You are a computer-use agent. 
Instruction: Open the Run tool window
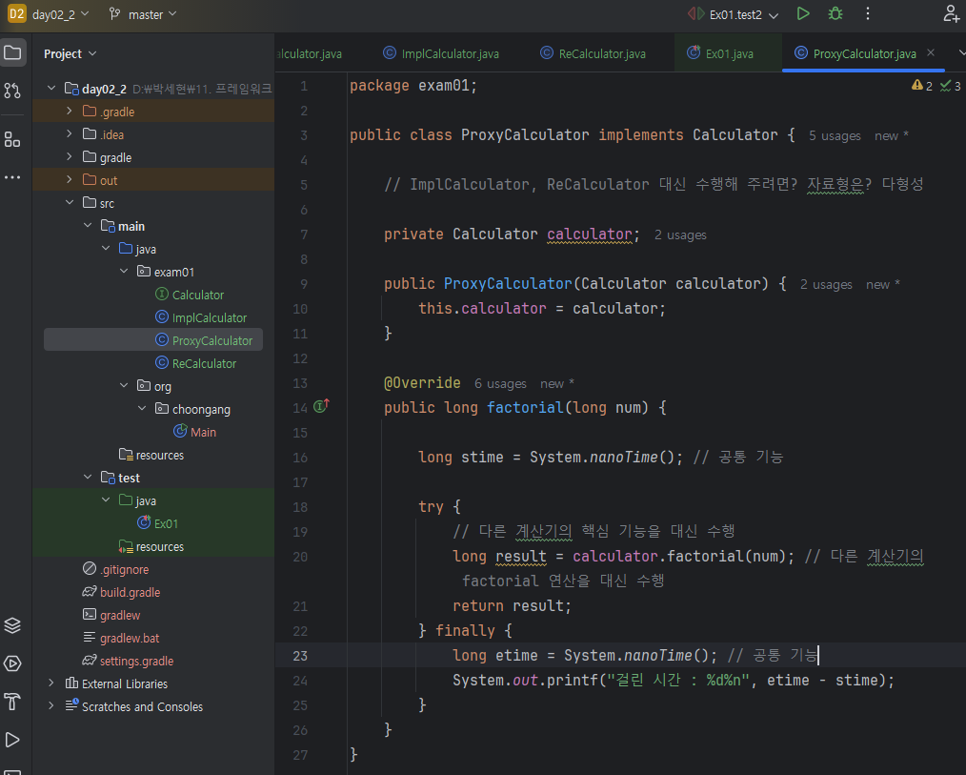13,739
